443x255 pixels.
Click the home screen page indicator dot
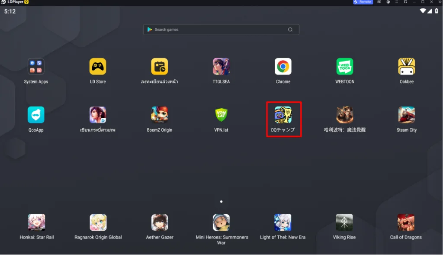(221, 202)
